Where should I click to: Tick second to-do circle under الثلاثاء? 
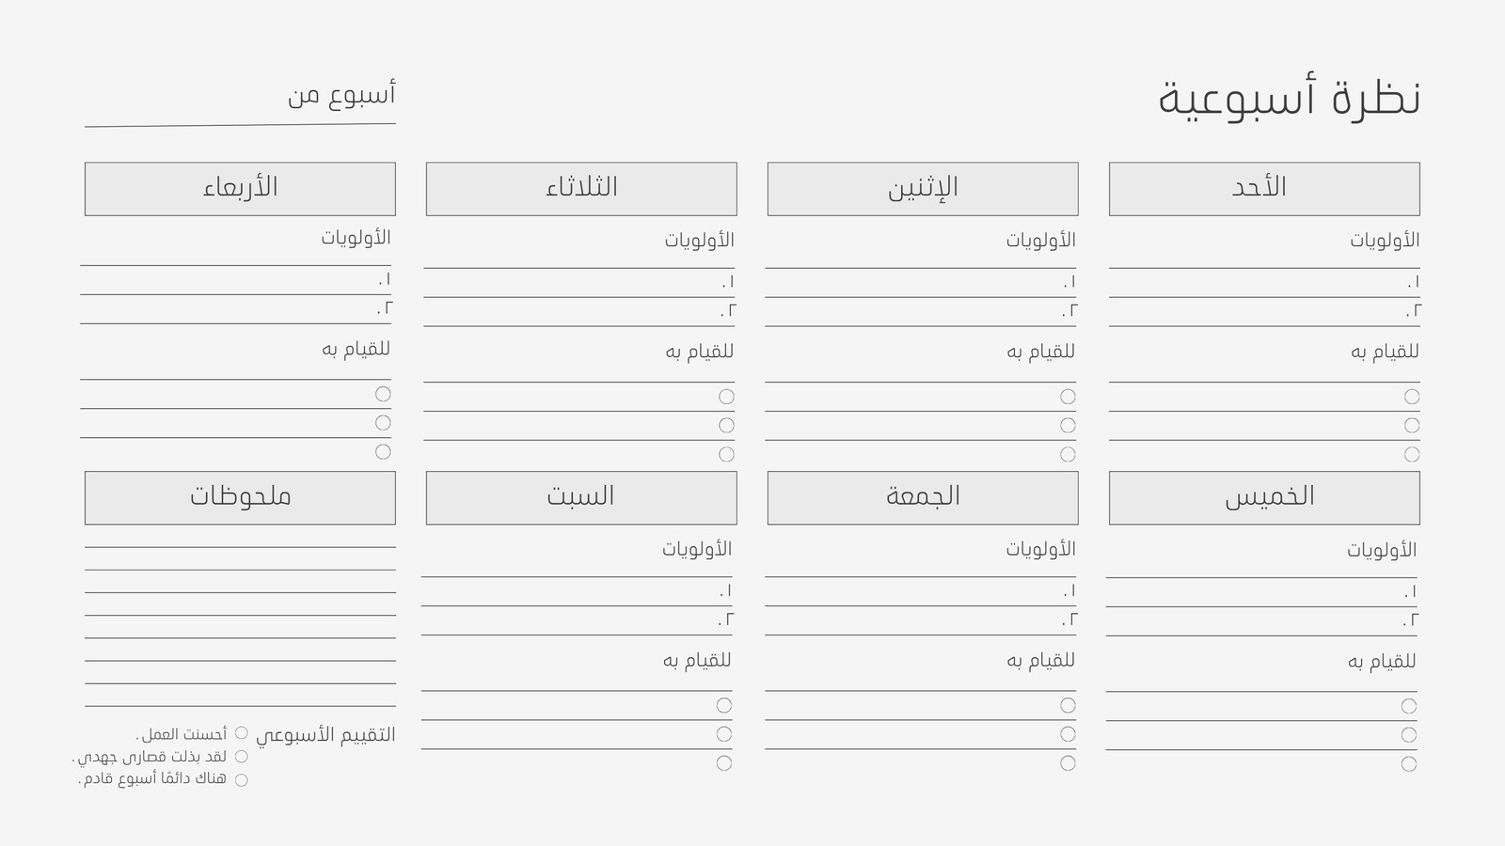point(726,425)
